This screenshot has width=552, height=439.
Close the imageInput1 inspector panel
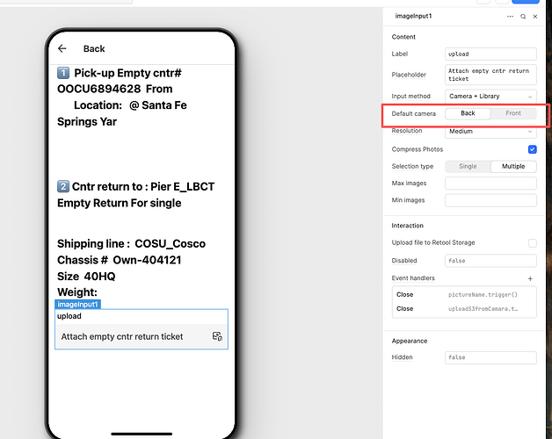point(535,17)
